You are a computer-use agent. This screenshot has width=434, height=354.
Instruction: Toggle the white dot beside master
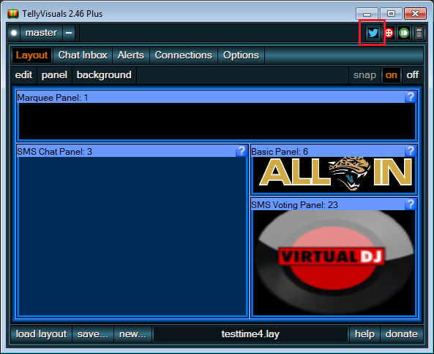click(14, 33)
